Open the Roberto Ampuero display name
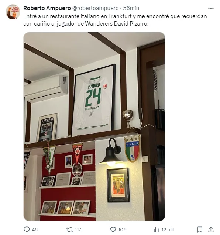 [47, 8]
